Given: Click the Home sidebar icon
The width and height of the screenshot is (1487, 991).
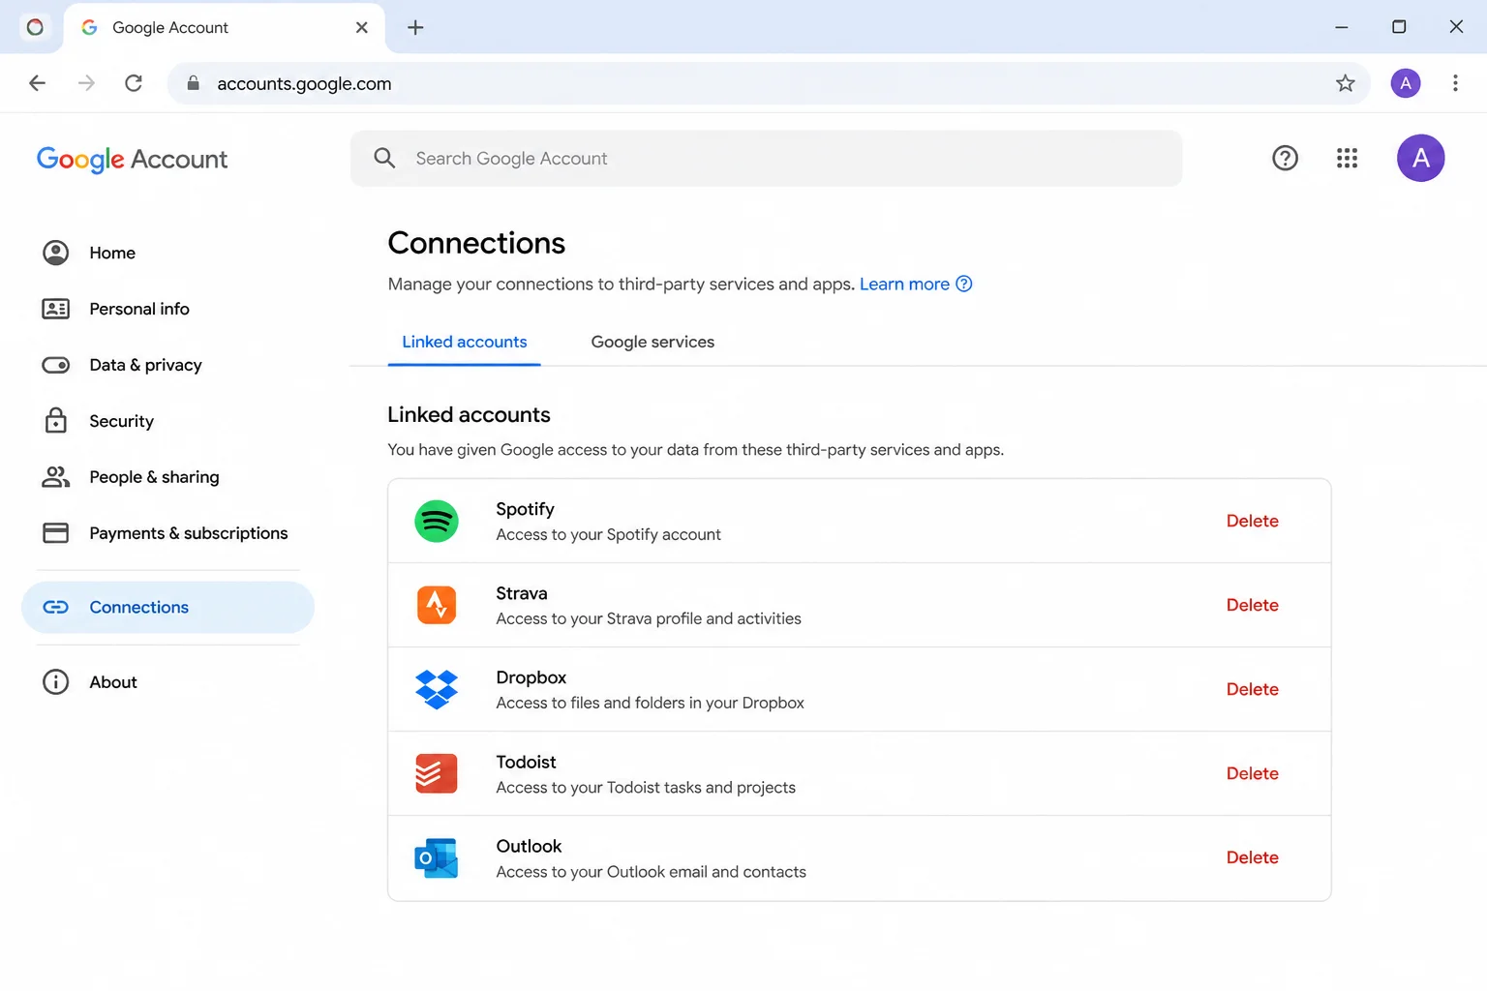Looking at the screenshot, I should point(56,253).
